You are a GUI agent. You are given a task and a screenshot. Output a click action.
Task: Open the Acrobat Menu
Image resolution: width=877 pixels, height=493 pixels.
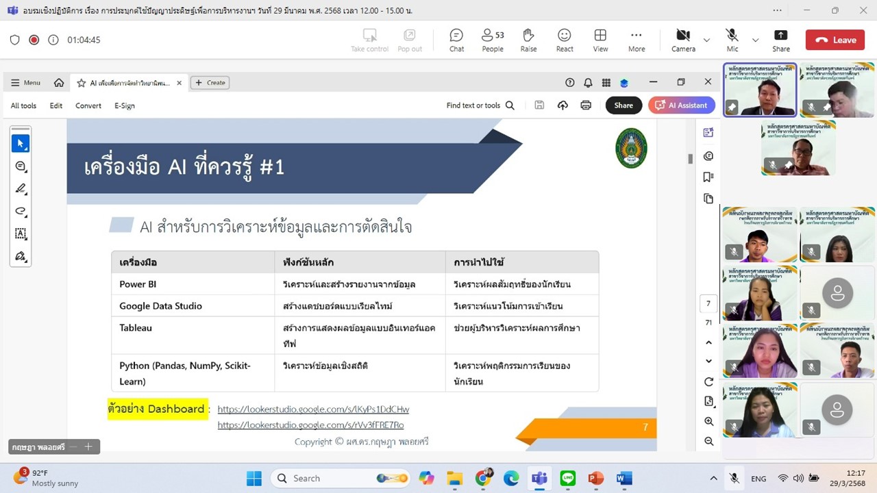coord(25,83)
